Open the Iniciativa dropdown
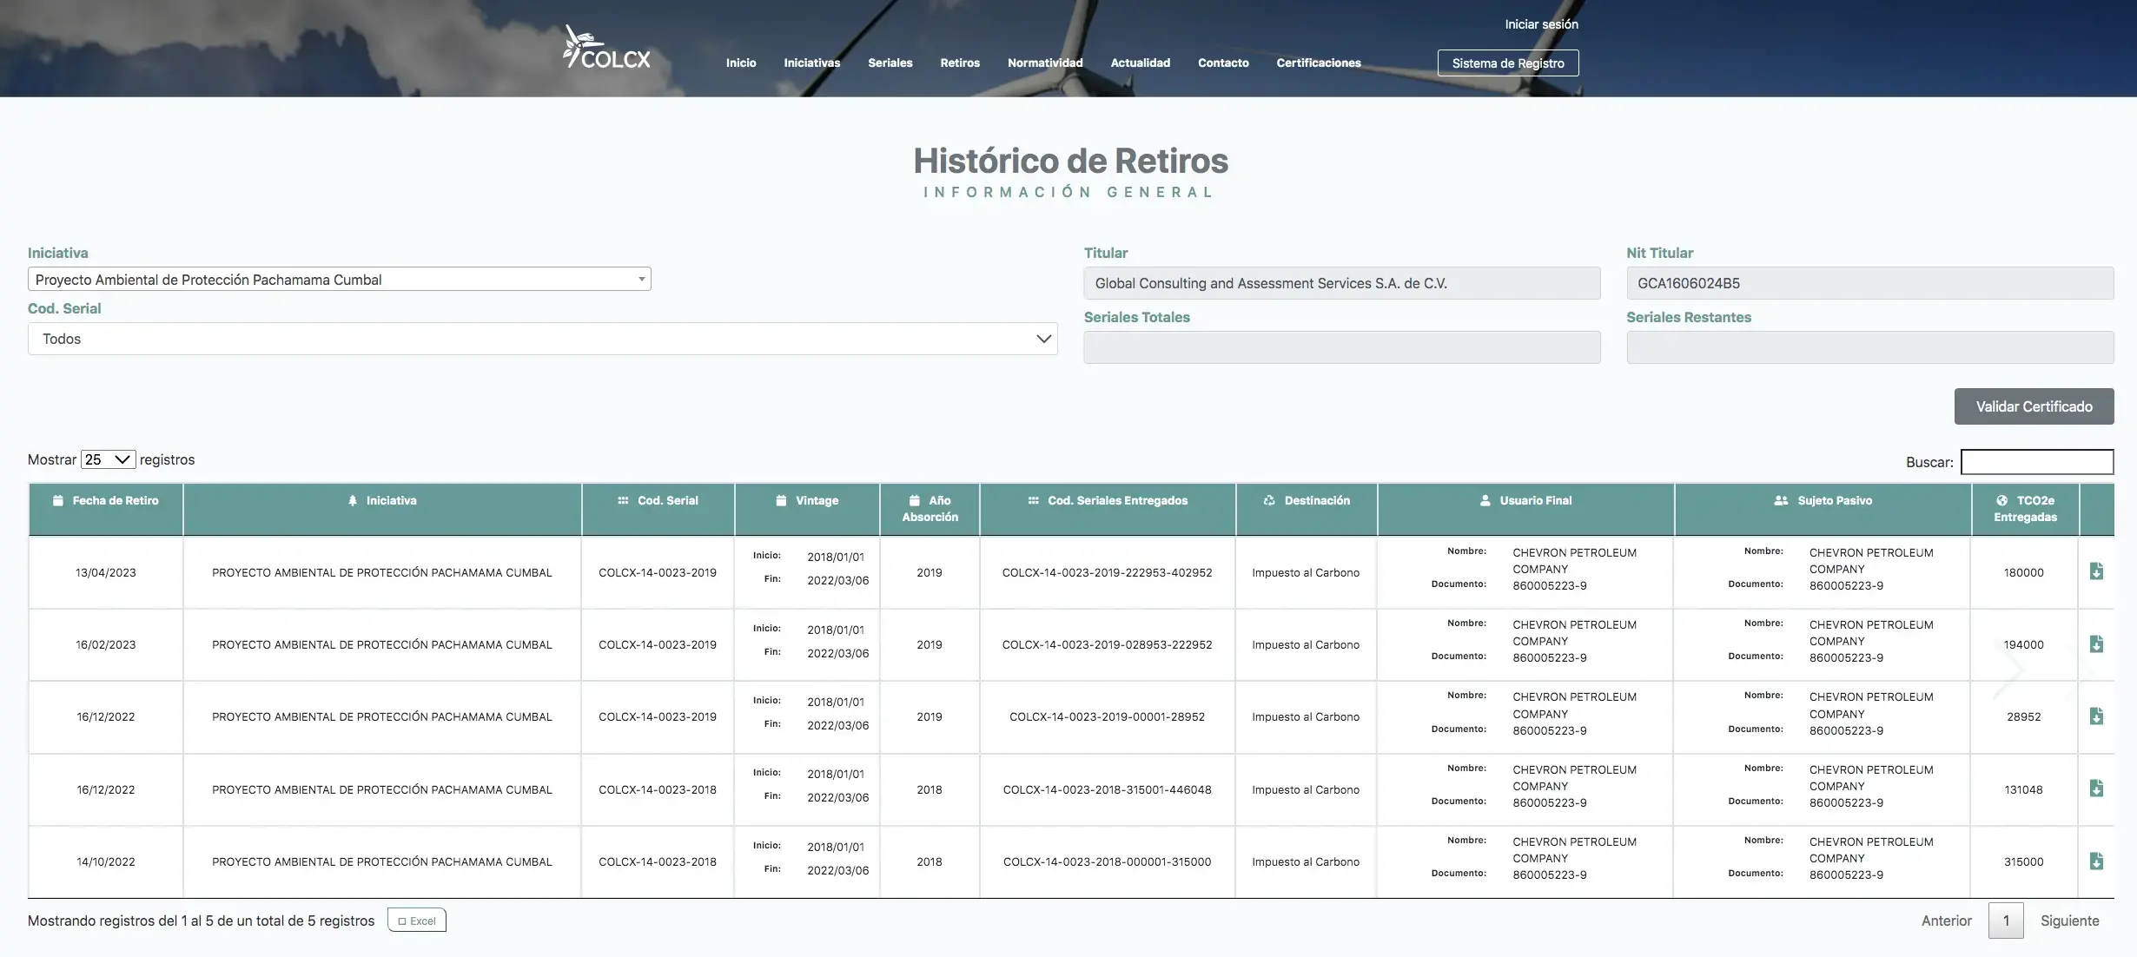The image size is (2137, 957). (x=339, y=279)
